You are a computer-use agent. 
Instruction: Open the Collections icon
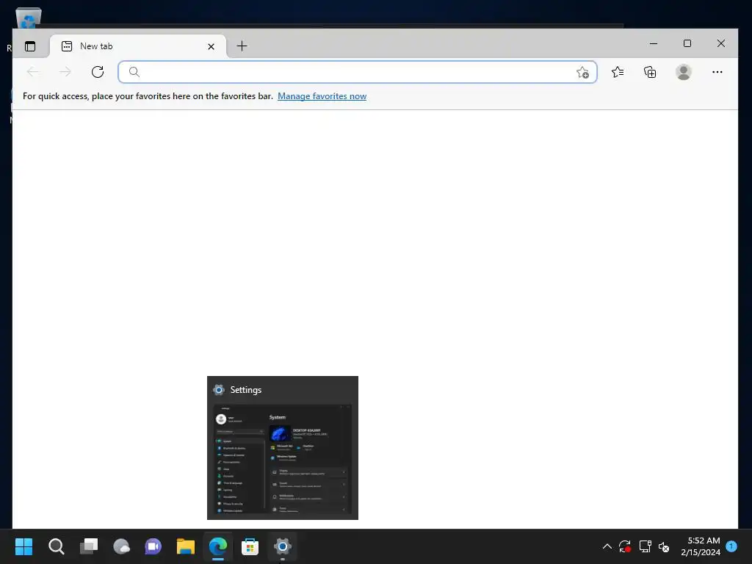click(650, 72)
